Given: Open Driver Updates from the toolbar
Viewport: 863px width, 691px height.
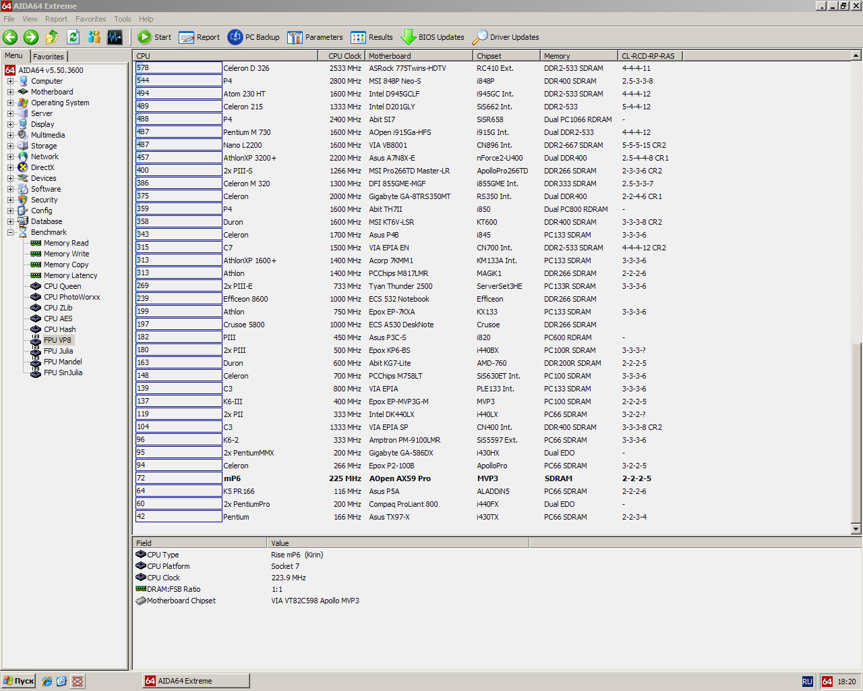Looking at the screenshot, I should [506, 37].
